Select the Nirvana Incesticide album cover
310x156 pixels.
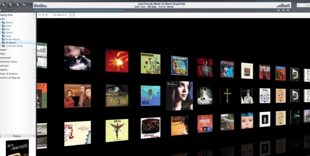coord(150,63)
